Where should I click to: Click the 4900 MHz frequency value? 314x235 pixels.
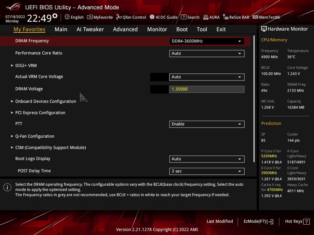coord(270,57)
